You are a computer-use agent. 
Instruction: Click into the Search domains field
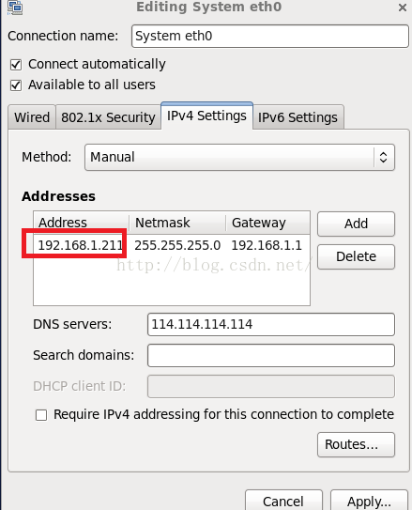(271, 356)
